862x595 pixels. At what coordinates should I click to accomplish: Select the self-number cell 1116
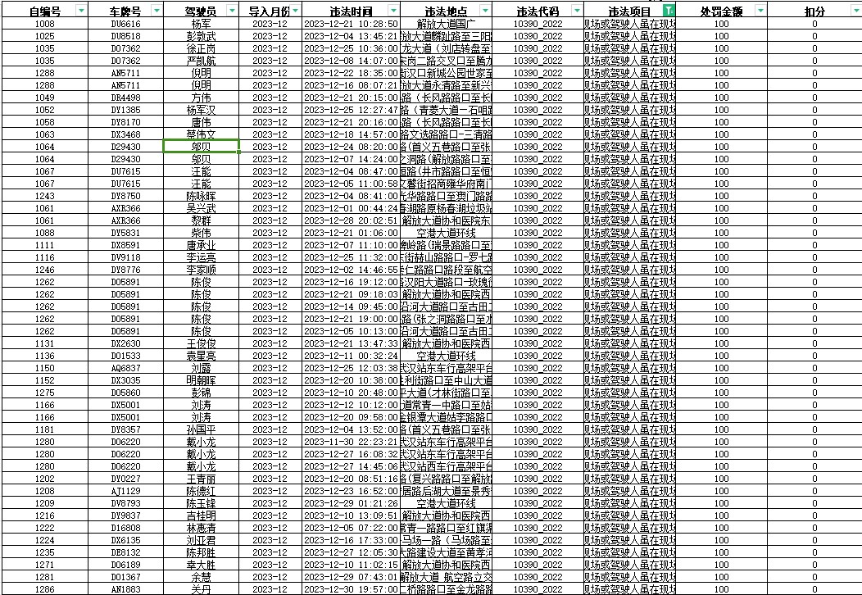[x=44, y=257]
